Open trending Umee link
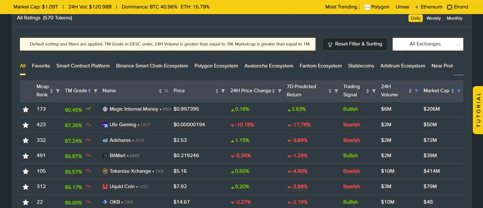 [x=403, y=7]
